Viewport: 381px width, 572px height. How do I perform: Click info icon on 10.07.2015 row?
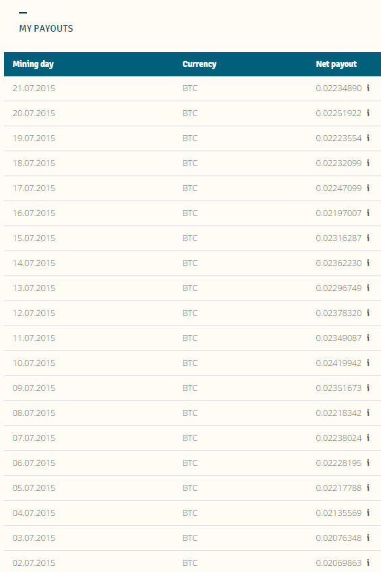click(x=368, y=363)
